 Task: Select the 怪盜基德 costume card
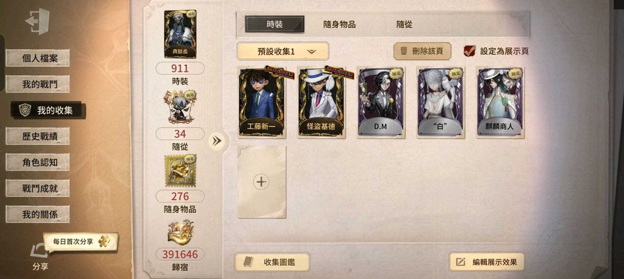coord(322,102)
